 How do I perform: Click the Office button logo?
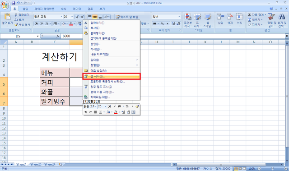click(5, 5)
